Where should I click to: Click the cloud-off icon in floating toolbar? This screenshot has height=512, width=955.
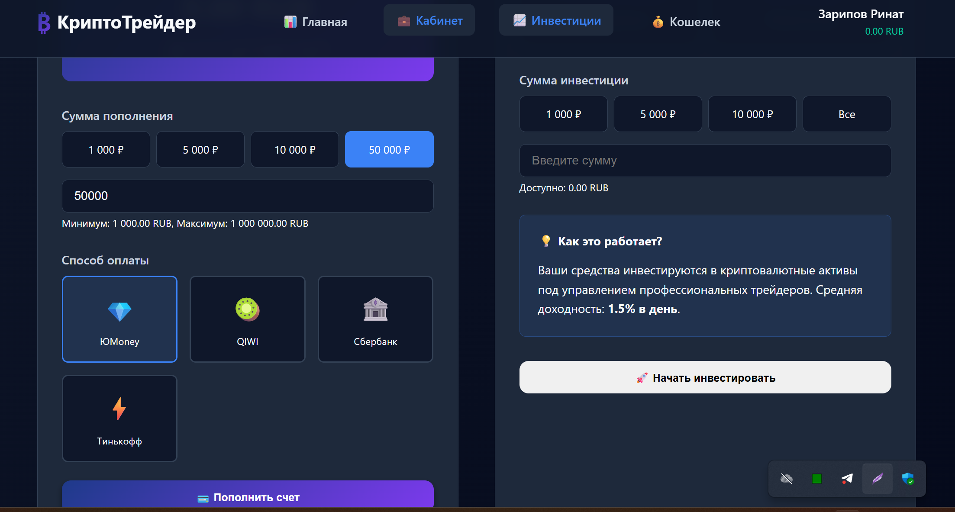[786, 478]
